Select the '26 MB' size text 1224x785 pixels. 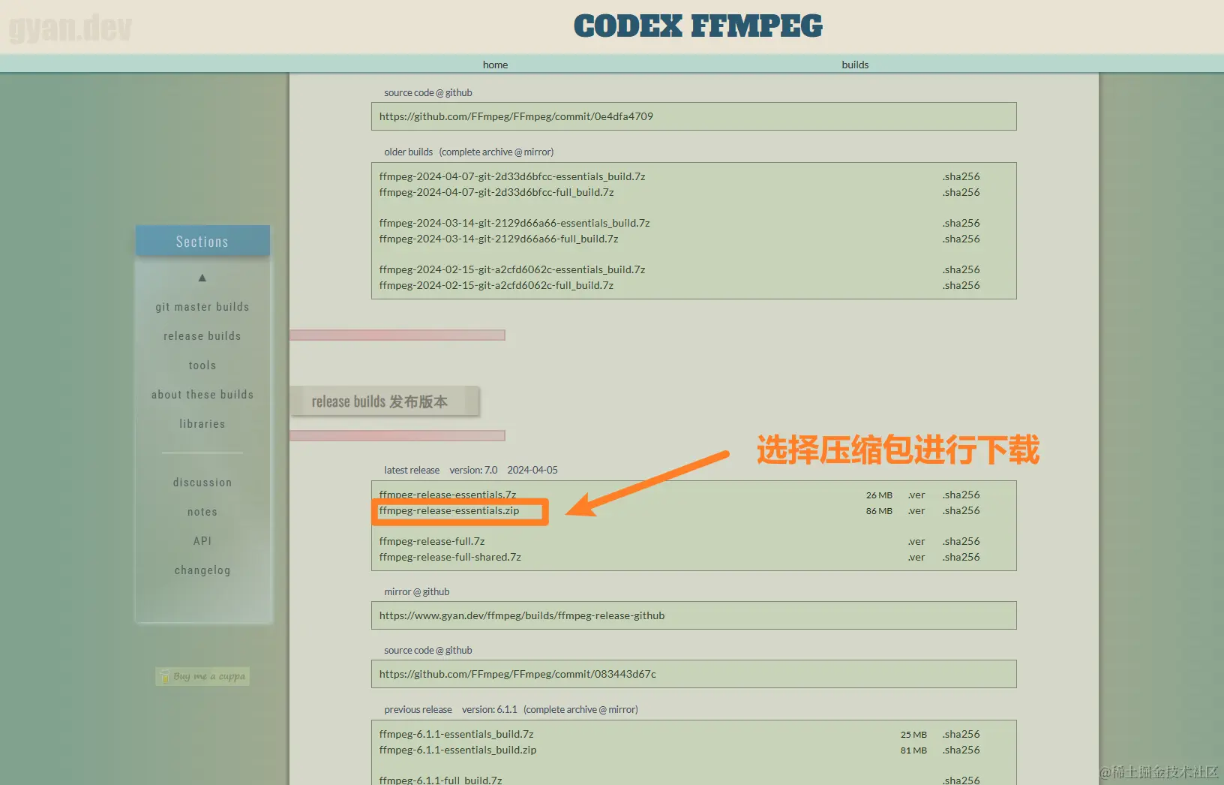tap(879, 495)
